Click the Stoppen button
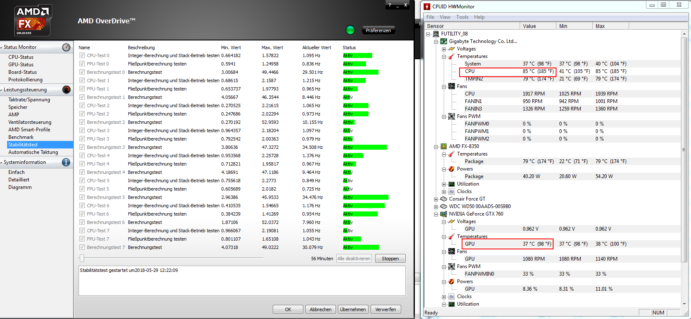 click(390, 259)
